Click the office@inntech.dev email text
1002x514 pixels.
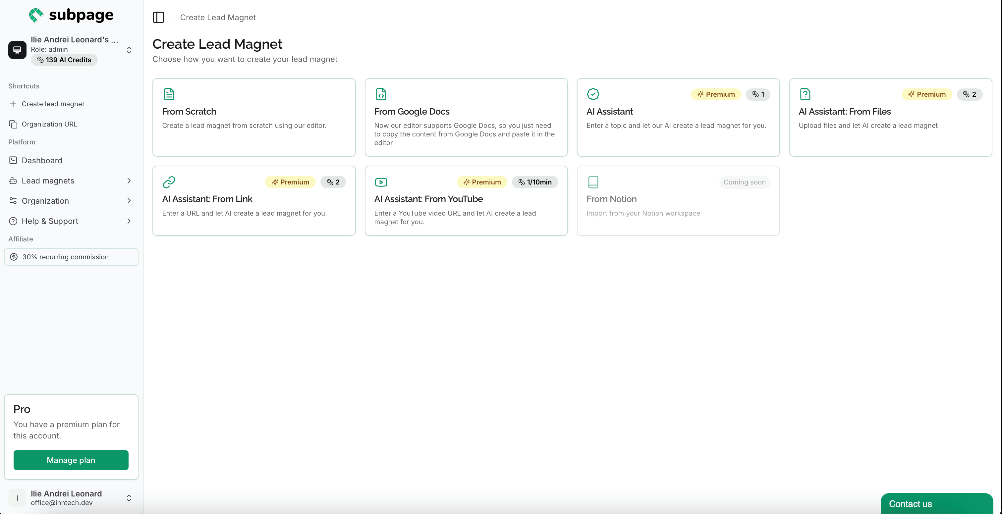click(x=61, y=503)
